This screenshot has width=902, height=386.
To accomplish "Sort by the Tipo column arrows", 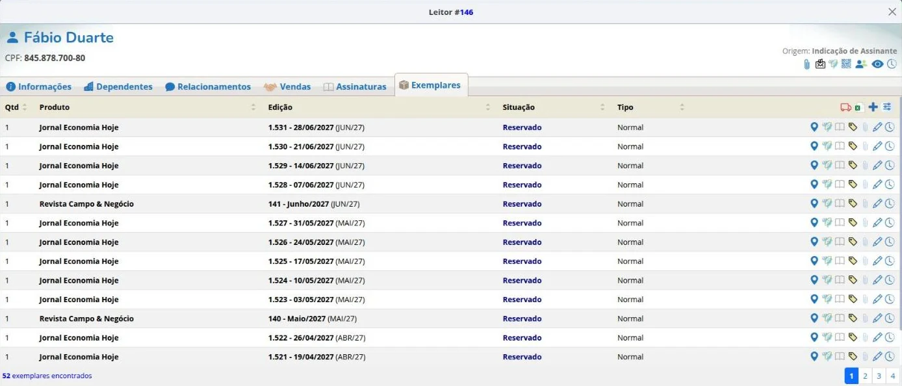I will tap(682, 107).
